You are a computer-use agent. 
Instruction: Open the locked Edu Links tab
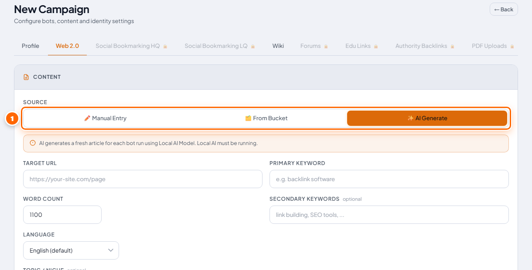(361, 46)
